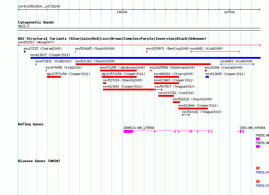Click the dgv12571n54 (Cooper2011) red bar
This screenshot has height=195, width=269.
pos(54,77)
